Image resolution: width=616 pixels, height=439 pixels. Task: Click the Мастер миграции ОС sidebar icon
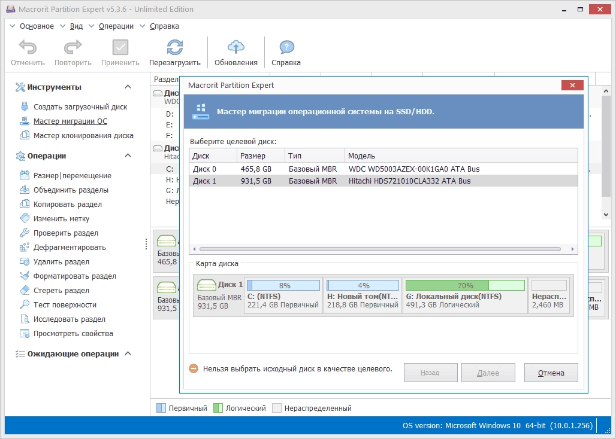point(25,121)
